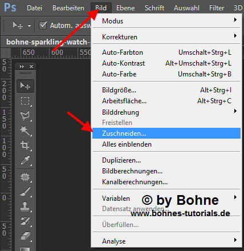This screenshot has height=251, width=244.
Task: Open the Move tool preset dropdown arrow
Action: 29,26
